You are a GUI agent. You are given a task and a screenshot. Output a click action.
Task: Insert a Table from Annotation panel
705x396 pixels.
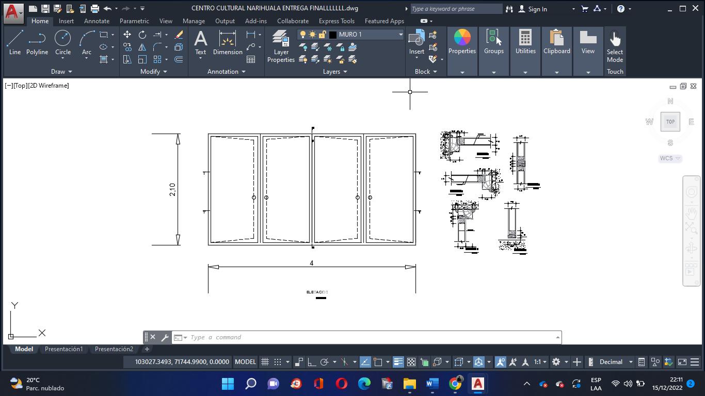click(251, 59)
